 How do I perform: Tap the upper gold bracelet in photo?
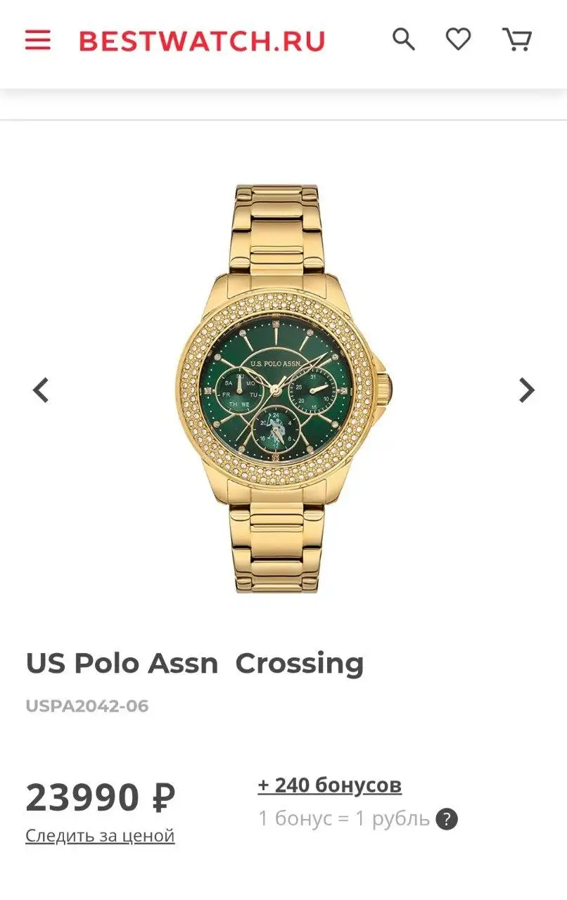coord(277,229)
